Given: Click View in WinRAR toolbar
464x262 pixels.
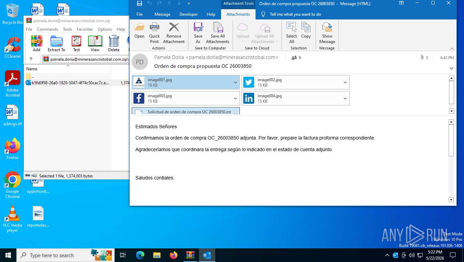Looking at the screenshot, I should point(95,43).
